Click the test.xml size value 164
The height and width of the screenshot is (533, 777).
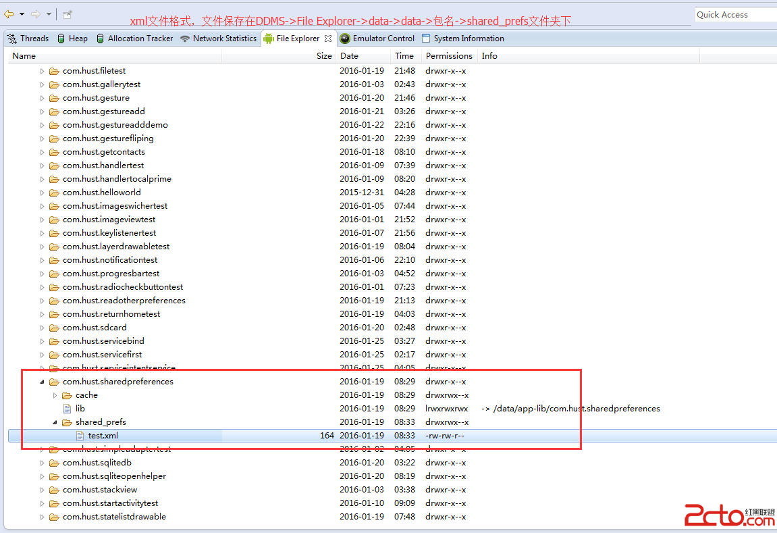[x=327, y=436]
